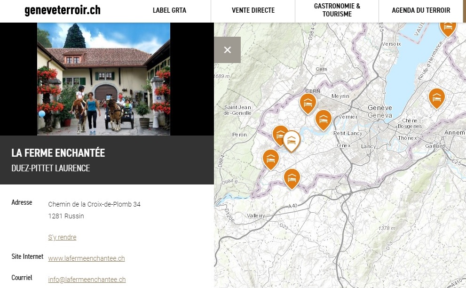Open the farm courtyard photo
Viewport: 466px width, 288px height.
point(103,79)
